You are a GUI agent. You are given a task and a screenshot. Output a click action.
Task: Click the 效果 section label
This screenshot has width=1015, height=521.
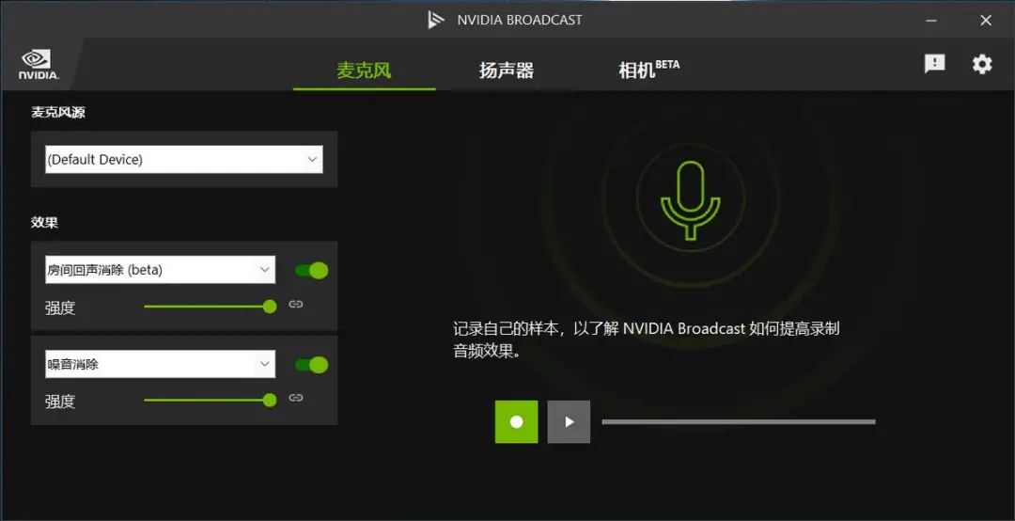tap(45, 222)
